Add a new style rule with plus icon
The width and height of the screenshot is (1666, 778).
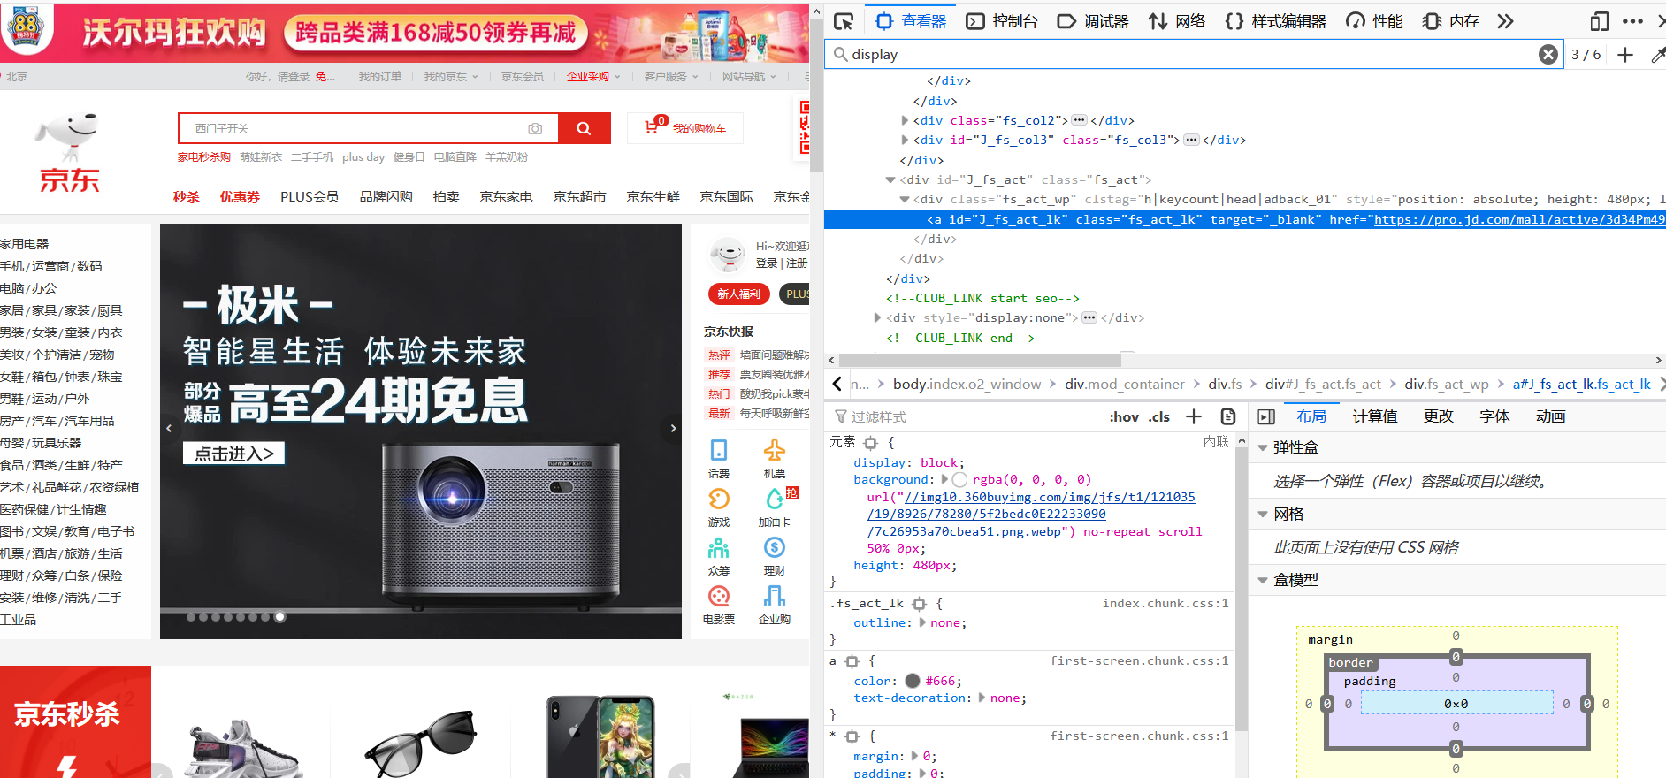[1194, 416]
